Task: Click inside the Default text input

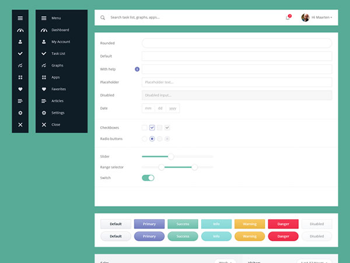Action: (237, 56)
